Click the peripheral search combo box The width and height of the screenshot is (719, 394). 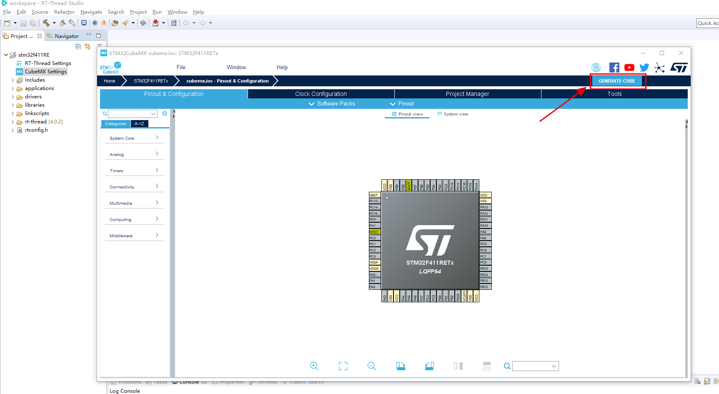click(x=133, y=114)
